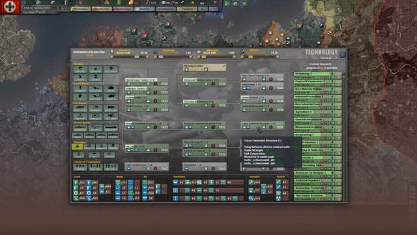The image size is (417, 235).
Task: Cancel the Rare Materials Refining project
Action: (339, 93)
